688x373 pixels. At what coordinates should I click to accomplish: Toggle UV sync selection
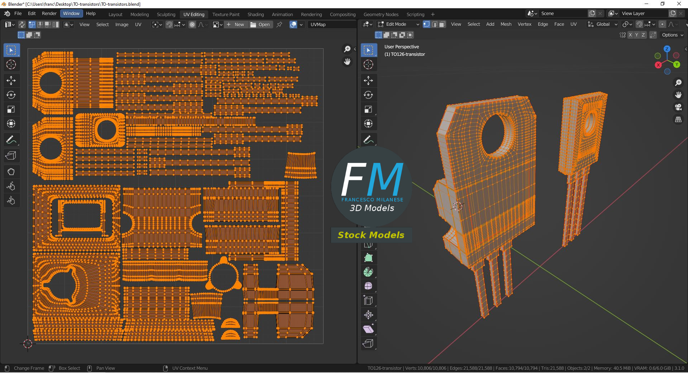point(22,24)
